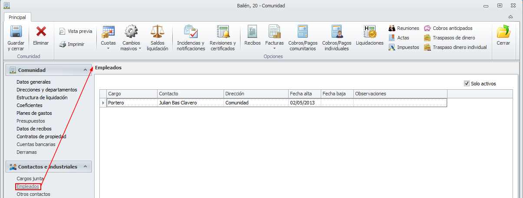Sort by the Contacto column header
Viewport: 523px width, 198px height.
click(x=191, y=94)
